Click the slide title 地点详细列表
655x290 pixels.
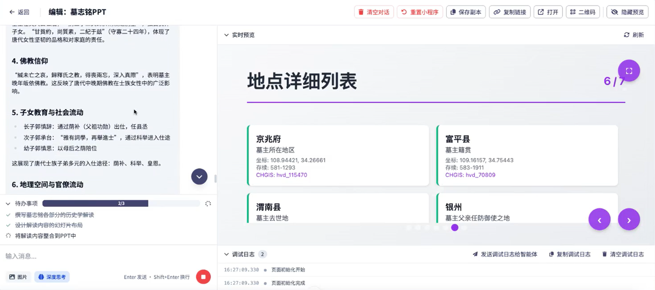tap(302, 81)
